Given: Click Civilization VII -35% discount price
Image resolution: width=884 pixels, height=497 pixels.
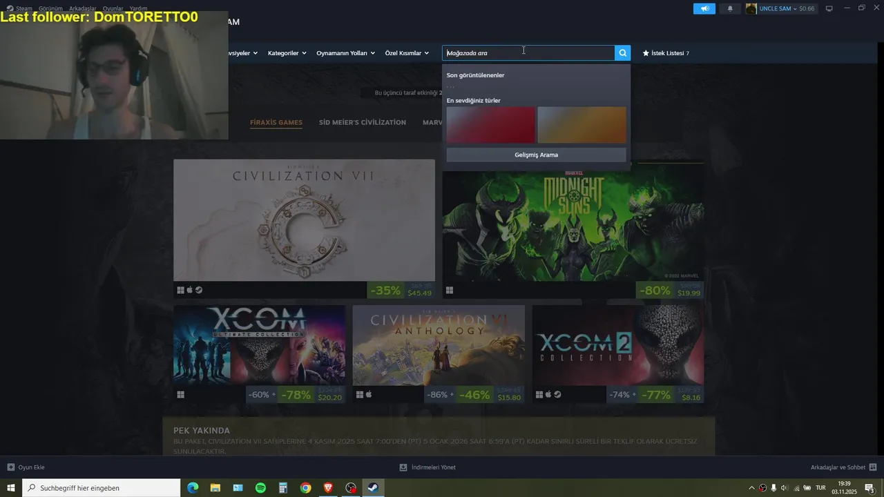Looking at the screenshot, I should coord(401,290).
